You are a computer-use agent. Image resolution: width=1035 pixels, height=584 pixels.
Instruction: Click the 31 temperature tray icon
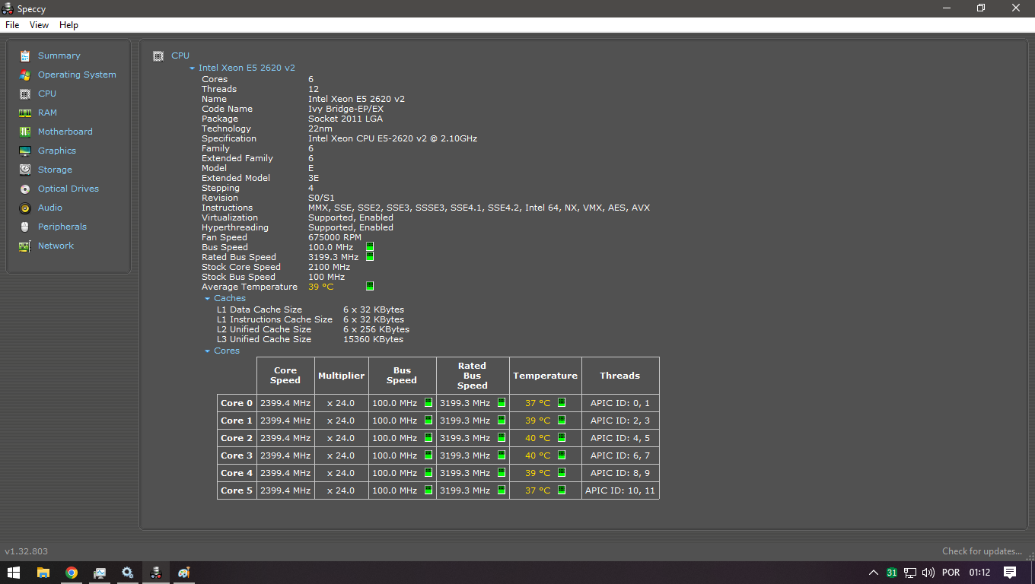(891, 573)
